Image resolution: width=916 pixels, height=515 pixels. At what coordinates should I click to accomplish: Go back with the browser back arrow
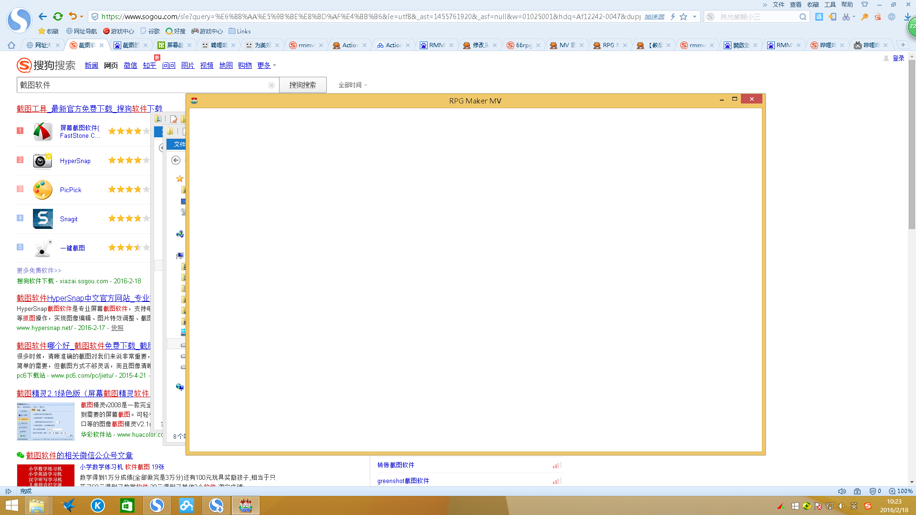[x=43, y=17]
